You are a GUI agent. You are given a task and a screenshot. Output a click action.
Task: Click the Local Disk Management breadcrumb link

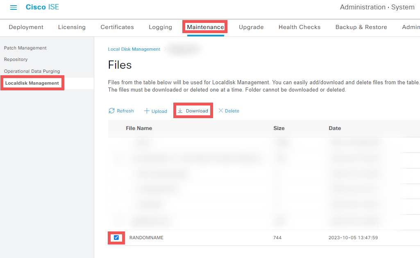pyautogui.click(x=134, y=49)
